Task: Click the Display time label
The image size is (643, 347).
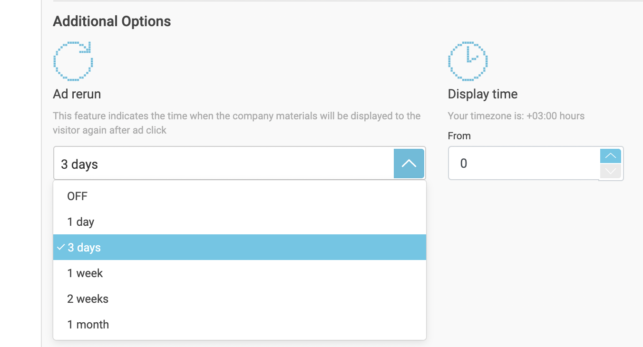Action: point(483,94)
